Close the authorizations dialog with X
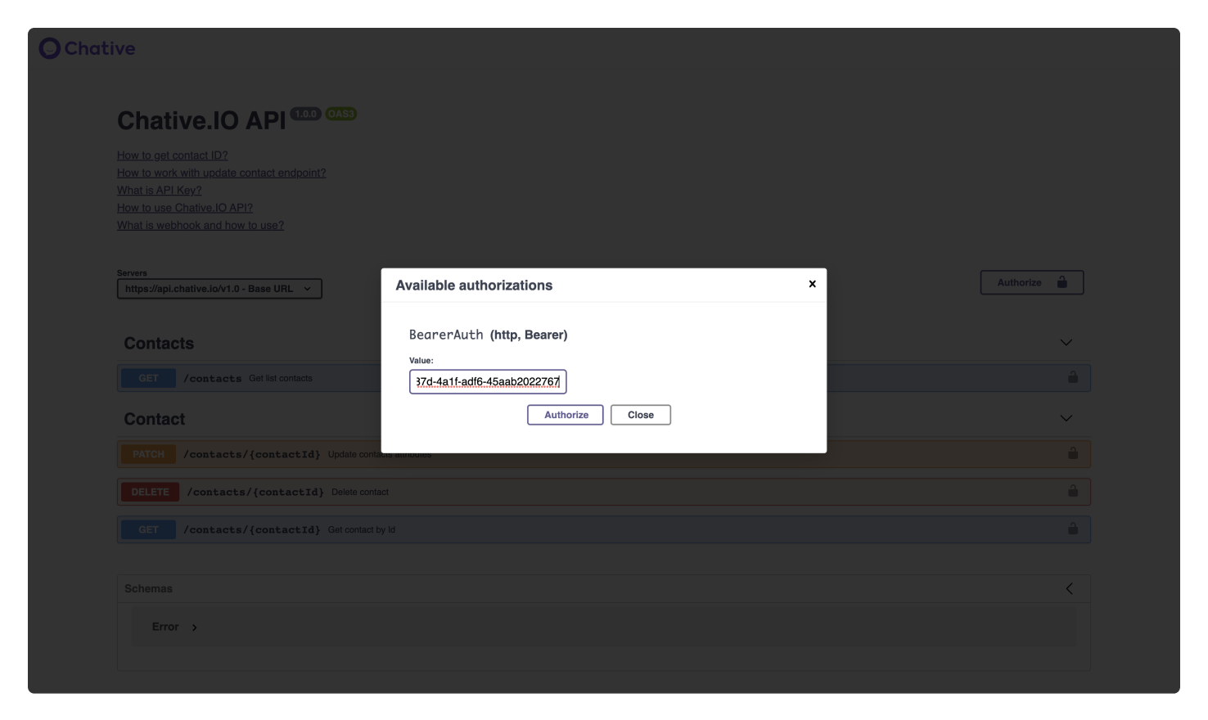 tap(812, 284)
